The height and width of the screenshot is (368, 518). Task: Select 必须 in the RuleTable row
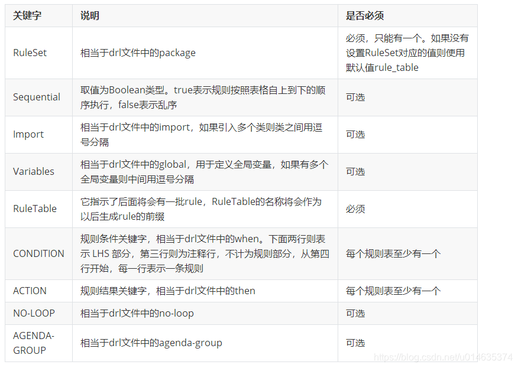click(x=355, y=209)
